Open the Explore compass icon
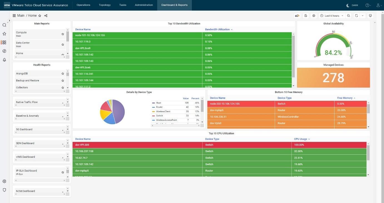 [x=4, y=51]
